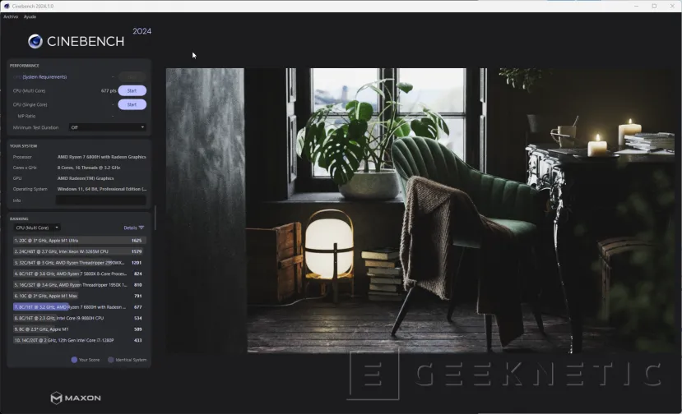Open the ranking CPU (Multi Core) dropdown

36,228
